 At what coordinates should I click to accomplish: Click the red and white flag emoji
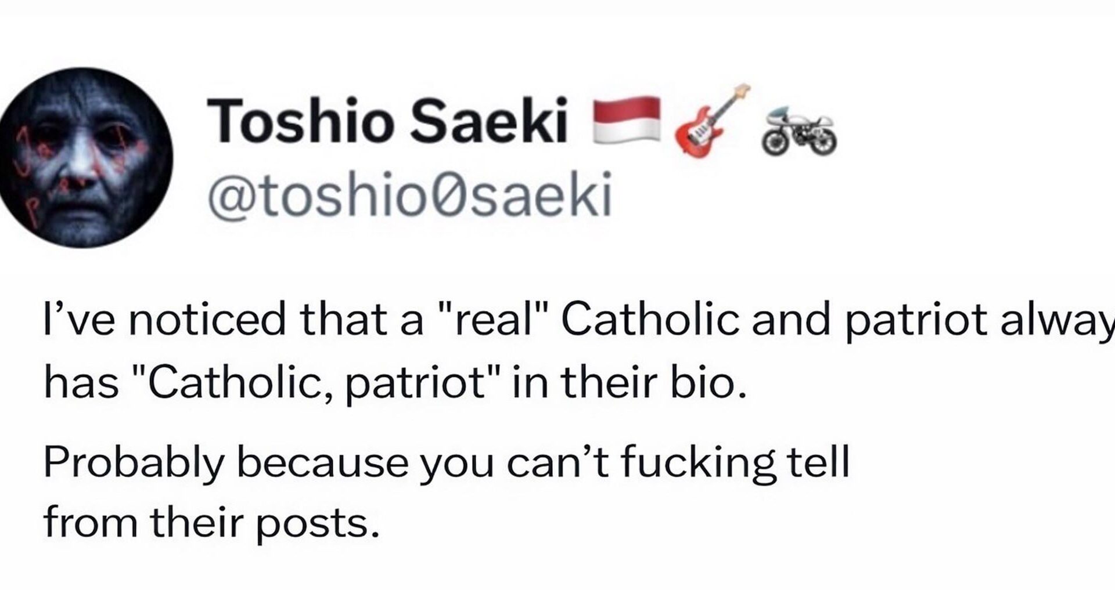tap(627, 120)
